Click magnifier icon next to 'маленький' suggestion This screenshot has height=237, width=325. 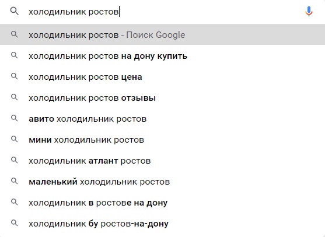15,181
